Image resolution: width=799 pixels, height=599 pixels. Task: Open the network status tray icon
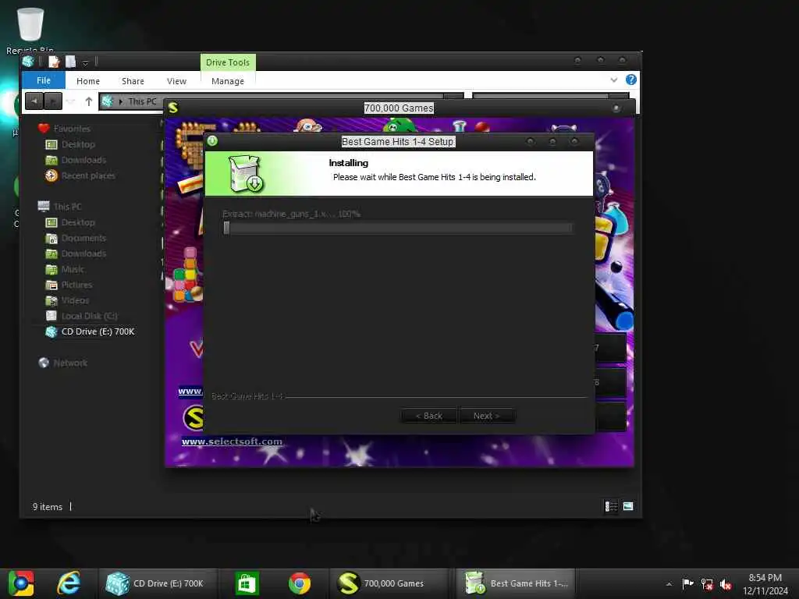click(707, 583)
